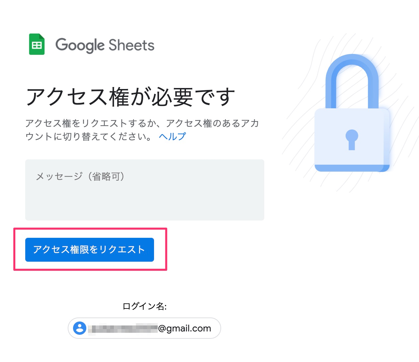Click the keyhole on the padlock

coord(352,139)
